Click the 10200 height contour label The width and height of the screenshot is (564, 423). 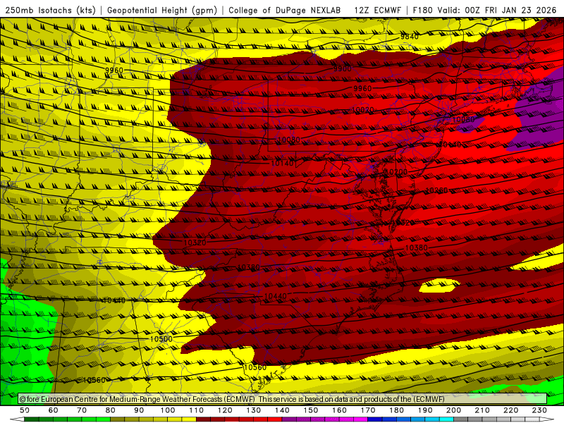tap(396, 172)
